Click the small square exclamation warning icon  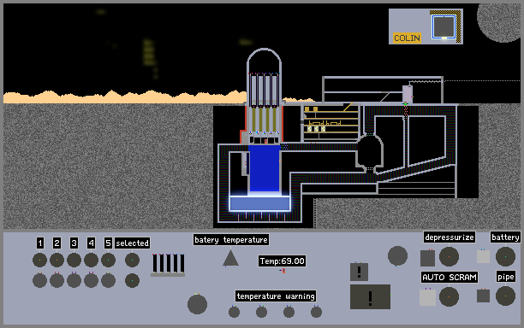pos(360,272)
